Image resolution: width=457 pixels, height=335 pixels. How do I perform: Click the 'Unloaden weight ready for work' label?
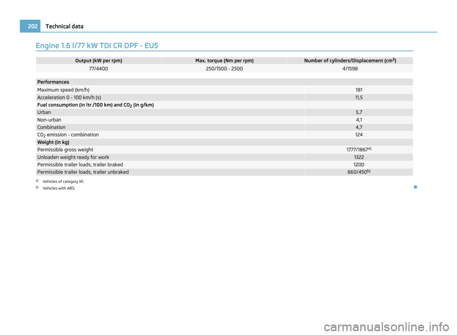pos(73,157)
